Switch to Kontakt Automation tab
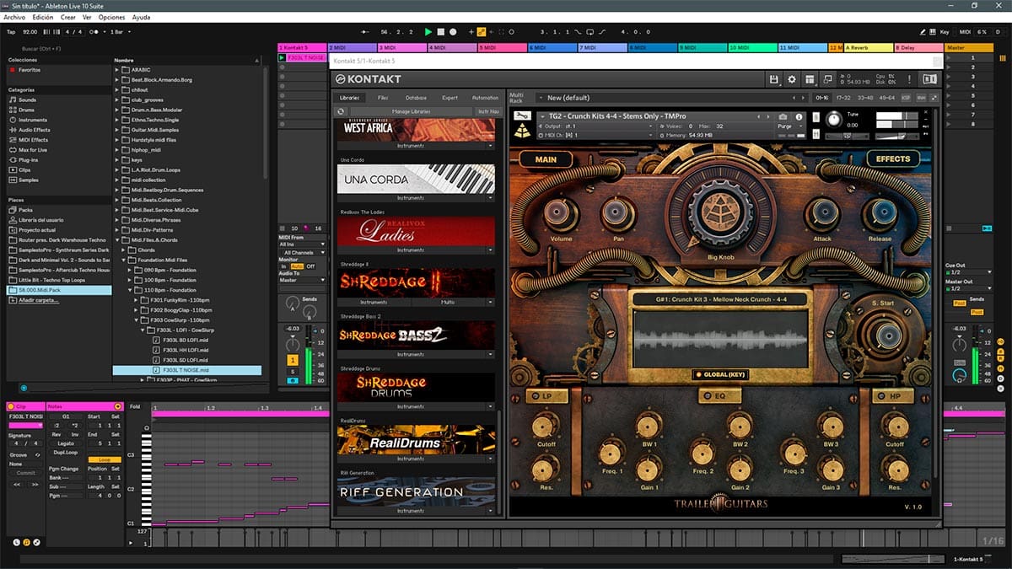Image resolution: width=1012 pixels, height=569 pixels. pyautogui.click(x=485, y=98)
